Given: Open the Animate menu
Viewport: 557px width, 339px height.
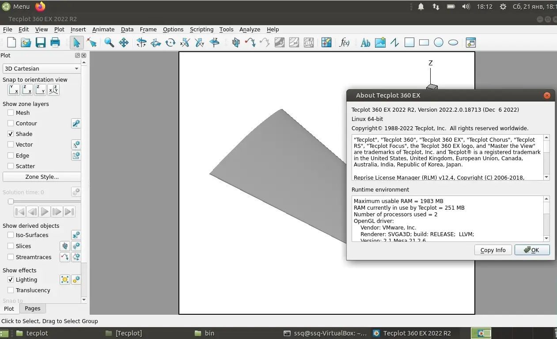Looking at the screenshot, I should tap(103, 30).
